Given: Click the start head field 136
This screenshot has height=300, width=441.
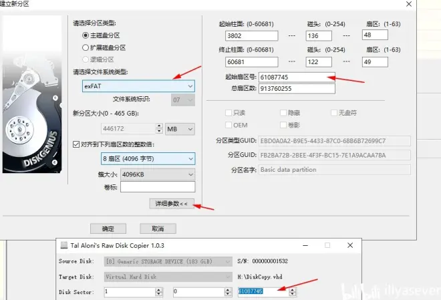Looking at the screenshot, I should [319, 35].
